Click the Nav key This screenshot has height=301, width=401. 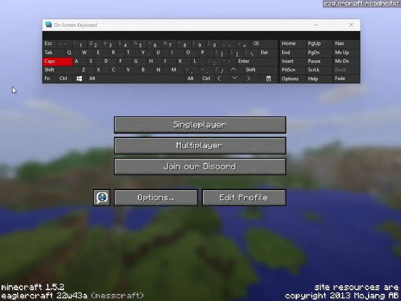346,44
